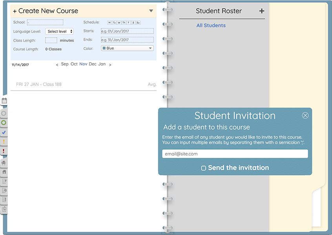Open the All Students link

(211, 25)
